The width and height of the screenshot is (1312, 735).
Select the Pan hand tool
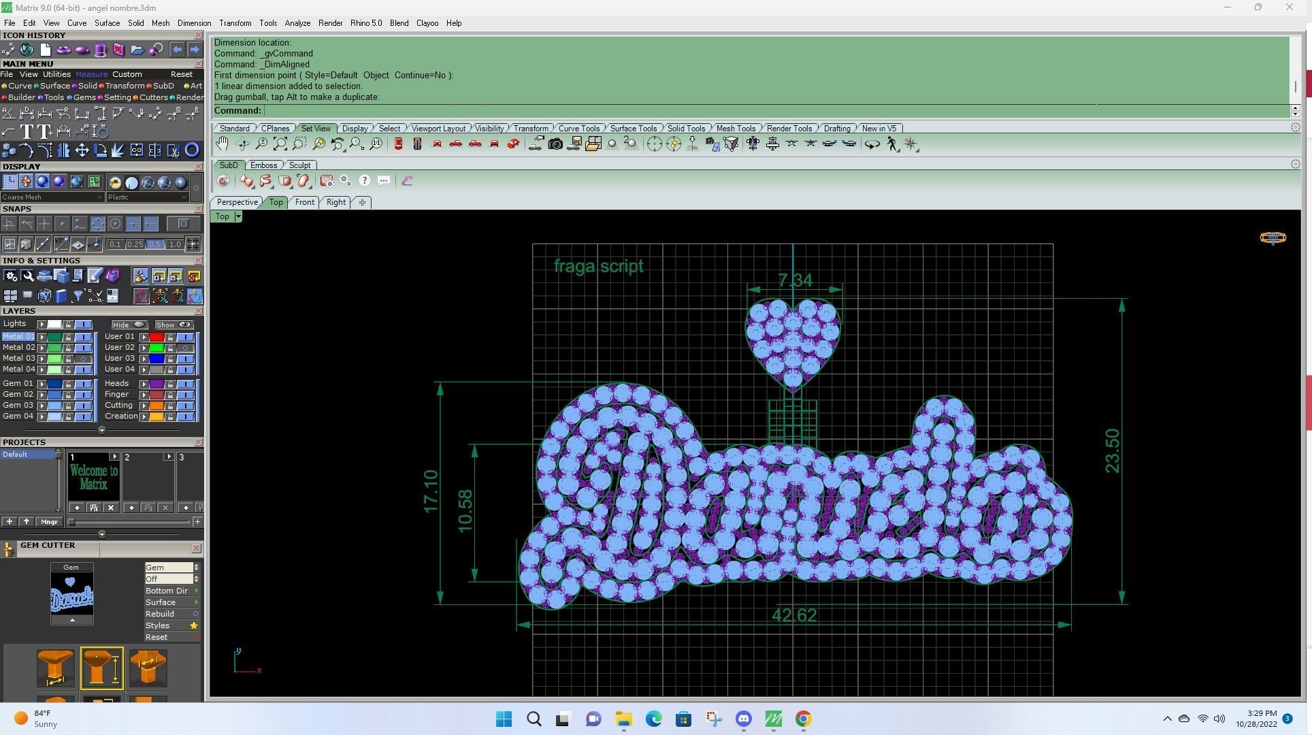(x=223, y=144)
